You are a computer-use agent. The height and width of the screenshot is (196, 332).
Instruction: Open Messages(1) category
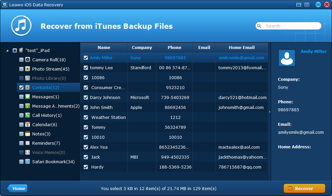(x=45, y=97)
